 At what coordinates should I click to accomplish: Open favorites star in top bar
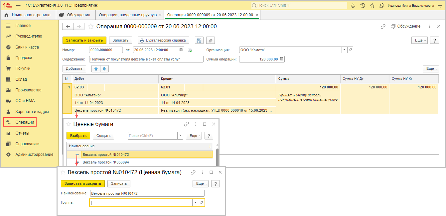[x=372, y=6]
